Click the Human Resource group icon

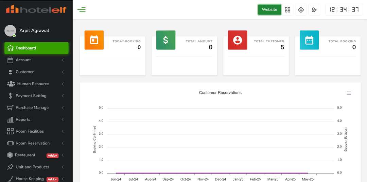coord(11,84)
